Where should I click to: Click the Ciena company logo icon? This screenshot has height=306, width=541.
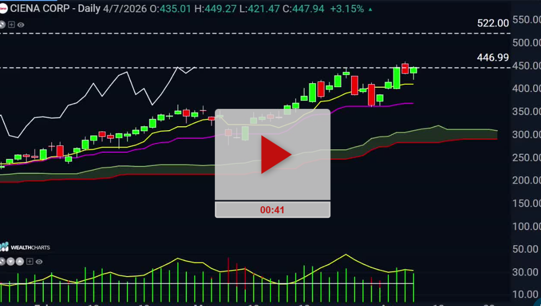point(3,9)
